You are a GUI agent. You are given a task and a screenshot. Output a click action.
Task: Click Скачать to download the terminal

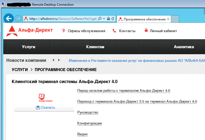(46, 108)
